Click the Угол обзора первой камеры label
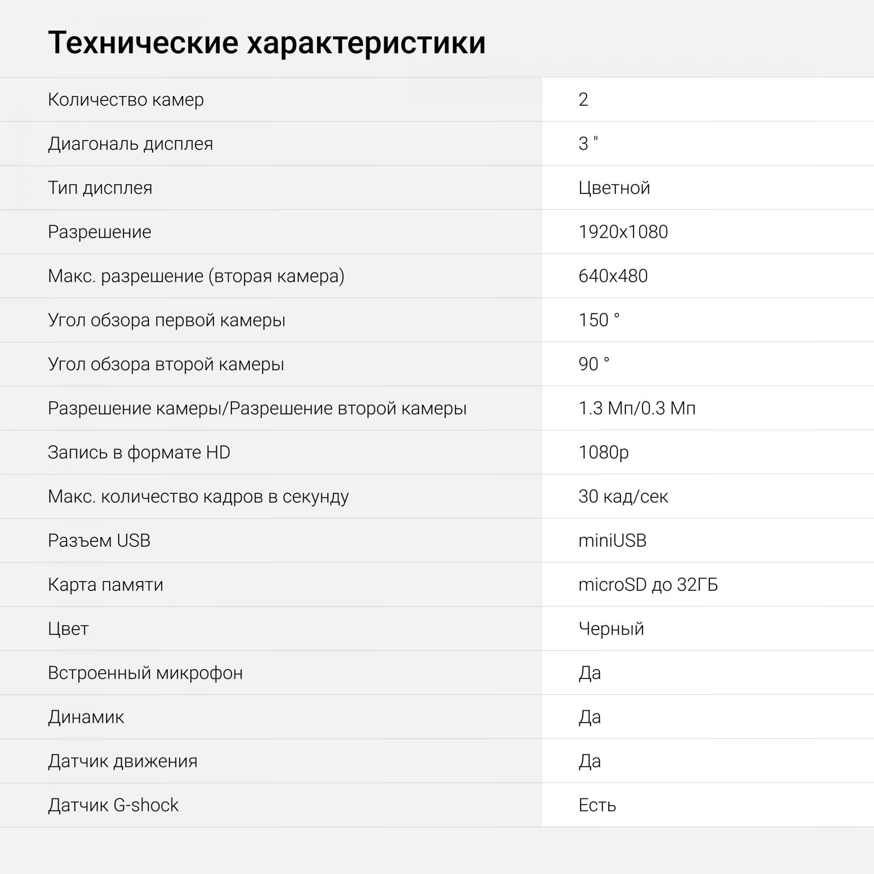This screenshot has height=874, width=874. (x=167, y=320)
